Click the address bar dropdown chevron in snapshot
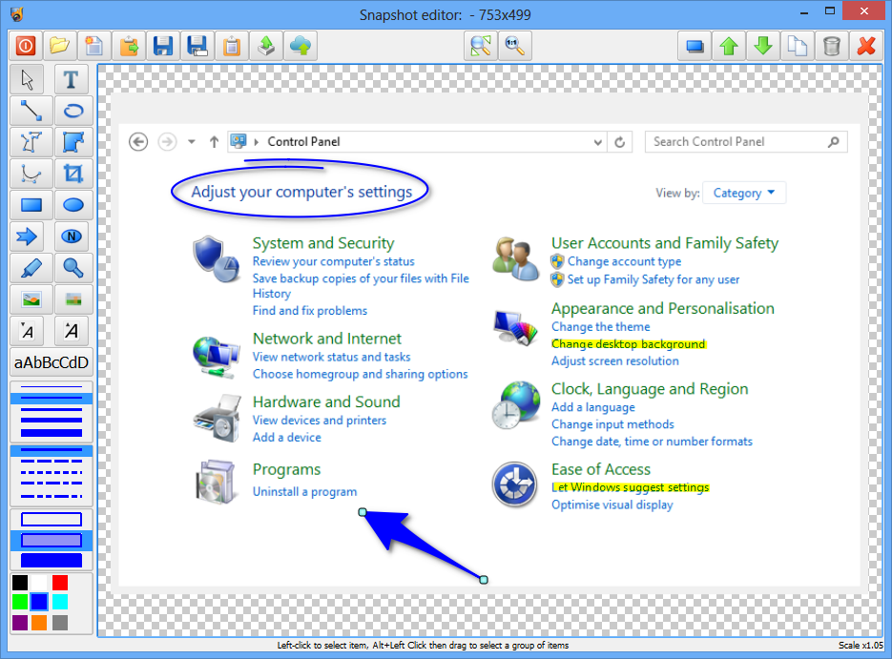892x659 pixels. click(x=597, y=142)
